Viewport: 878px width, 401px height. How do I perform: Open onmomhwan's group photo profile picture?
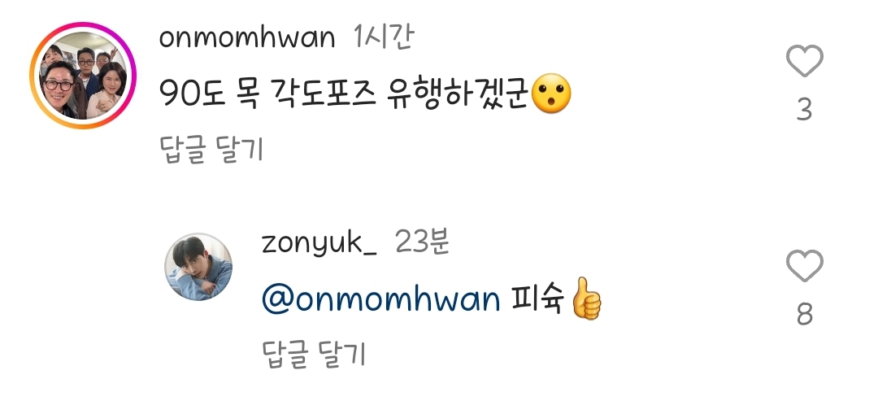click(83, 76)
